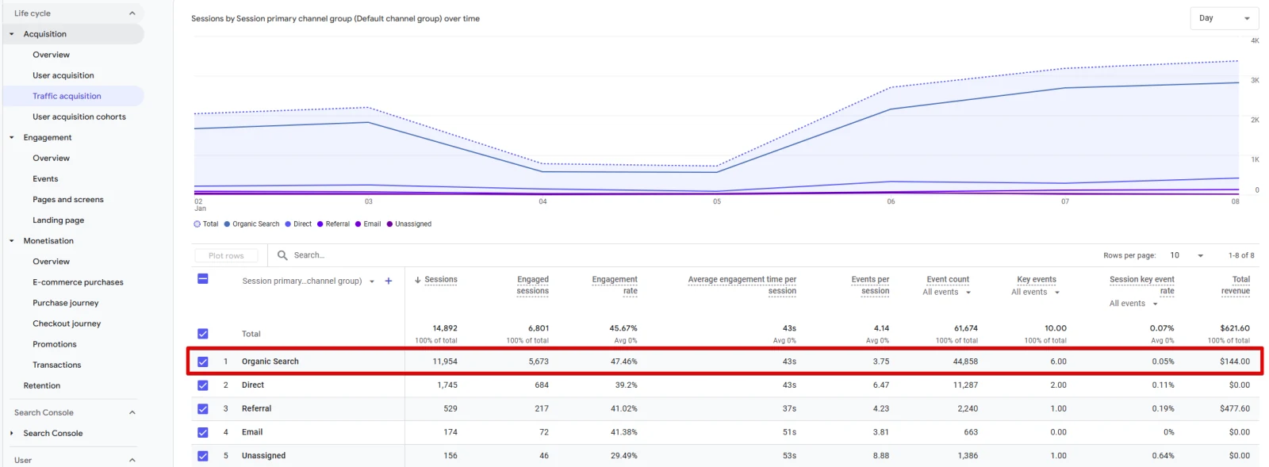This screenshot has height=467, width=1269.
Task: Click the Event count column header
Action: (x=948, y=280)
